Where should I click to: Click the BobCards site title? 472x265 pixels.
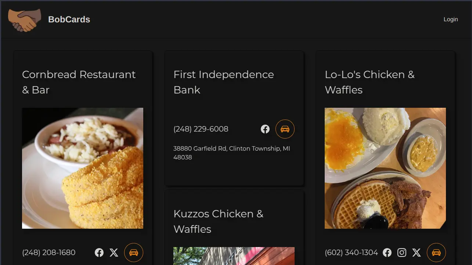(x=69, y=19)
